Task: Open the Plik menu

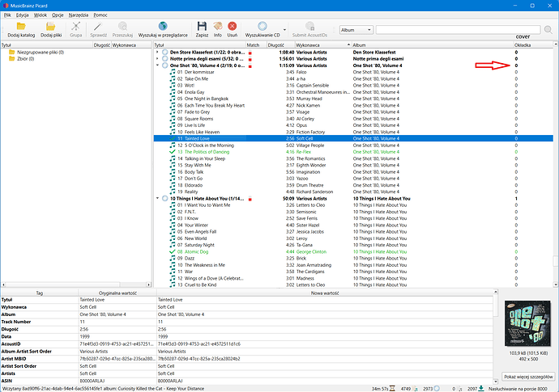Action: (x=7, y=15)
